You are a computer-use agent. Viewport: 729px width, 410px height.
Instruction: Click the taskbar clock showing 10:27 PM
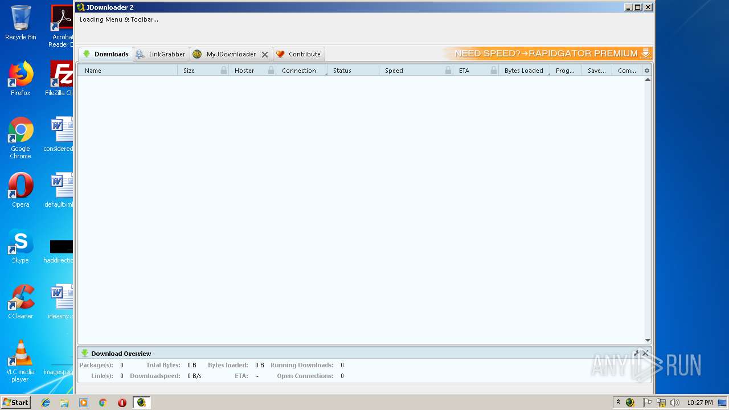click(700, 403)
